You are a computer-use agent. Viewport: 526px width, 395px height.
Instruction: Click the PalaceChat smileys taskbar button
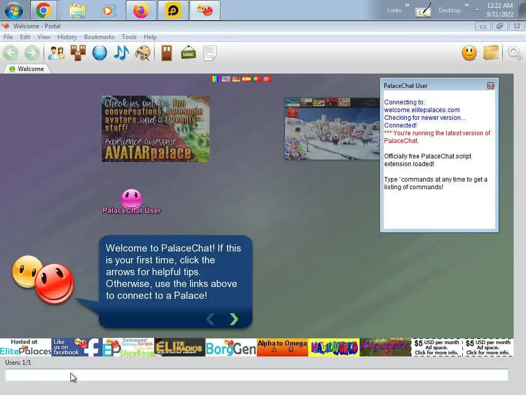coord(204,10)
